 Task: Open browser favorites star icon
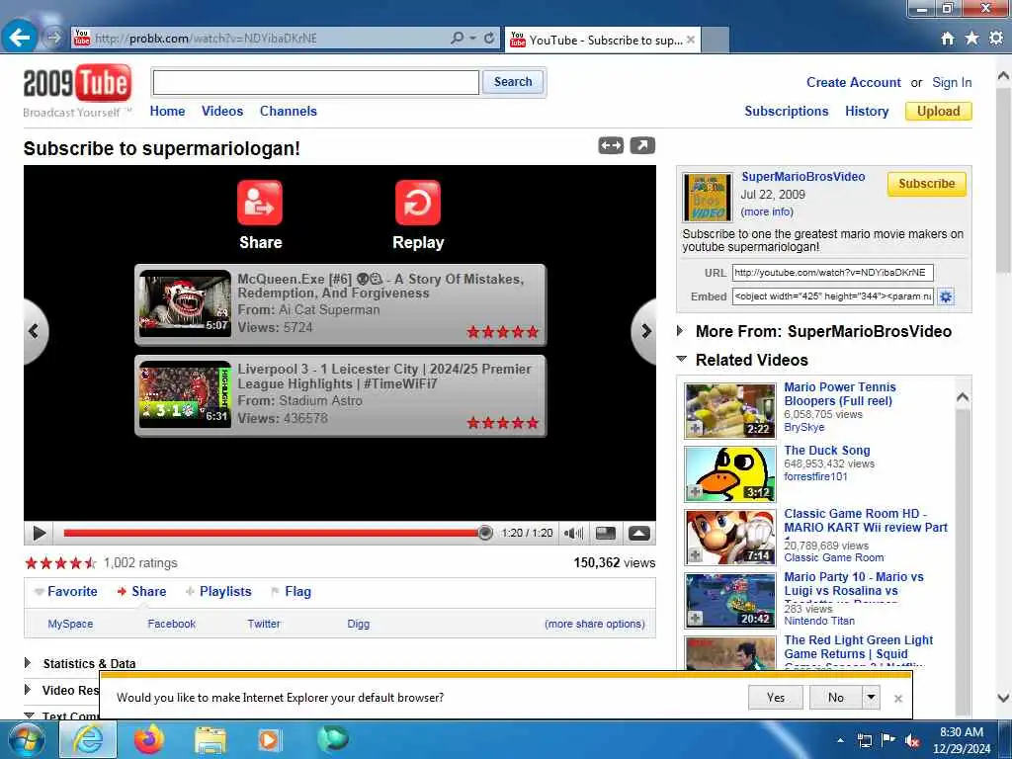972,39
